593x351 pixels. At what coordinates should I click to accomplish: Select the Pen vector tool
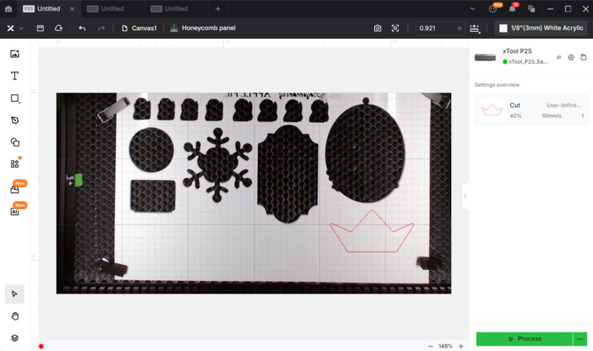click(x=15, y=120)
